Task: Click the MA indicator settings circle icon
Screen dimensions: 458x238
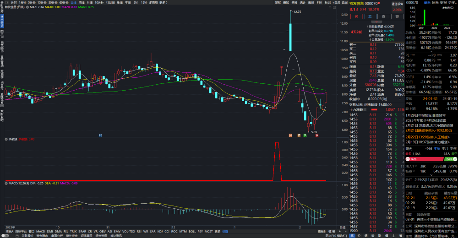Action: point(27,7)
